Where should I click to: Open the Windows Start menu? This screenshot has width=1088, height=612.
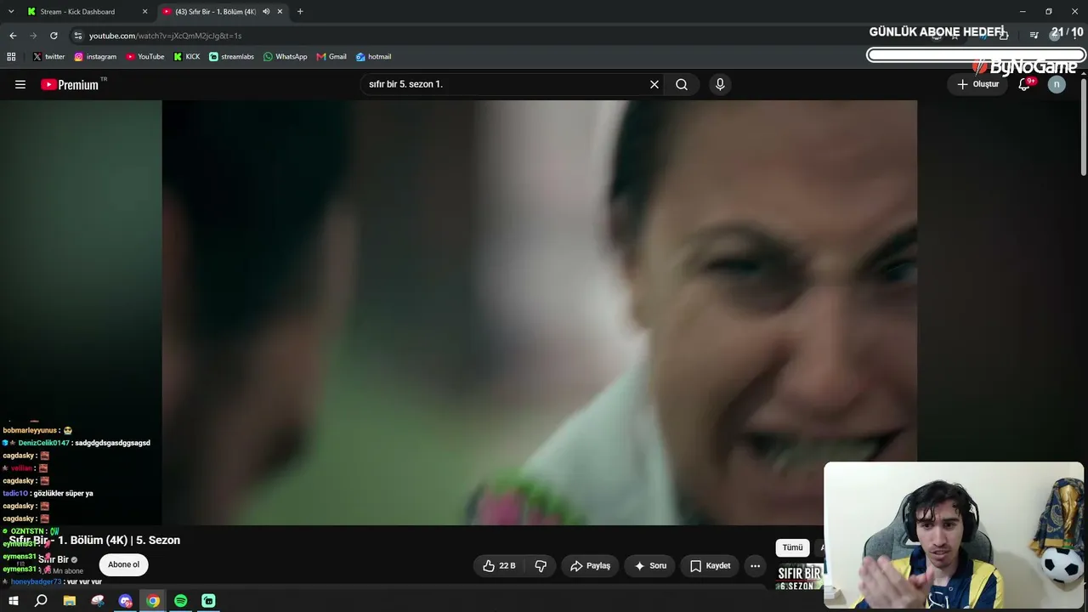(14, 601)
